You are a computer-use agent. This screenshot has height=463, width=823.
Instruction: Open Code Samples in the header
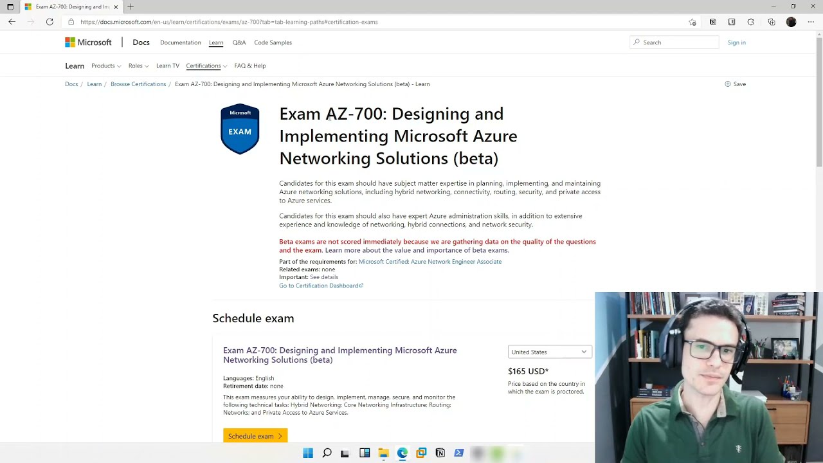coord(273,42)
